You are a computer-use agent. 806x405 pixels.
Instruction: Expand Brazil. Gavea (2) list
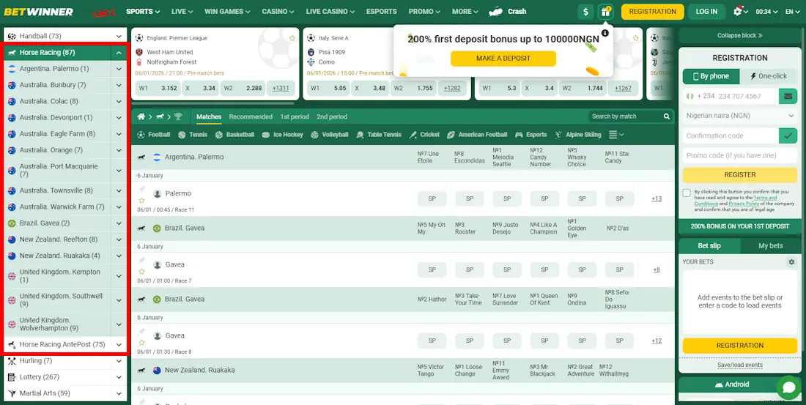[119, 223]
